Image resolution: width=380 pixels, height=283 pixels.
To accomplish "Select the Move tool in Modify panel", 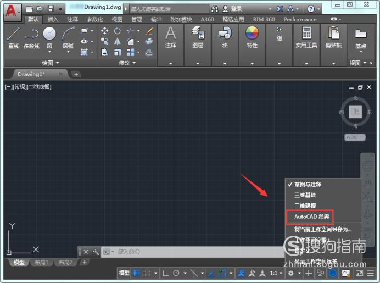I will click(x=104, y=31).
